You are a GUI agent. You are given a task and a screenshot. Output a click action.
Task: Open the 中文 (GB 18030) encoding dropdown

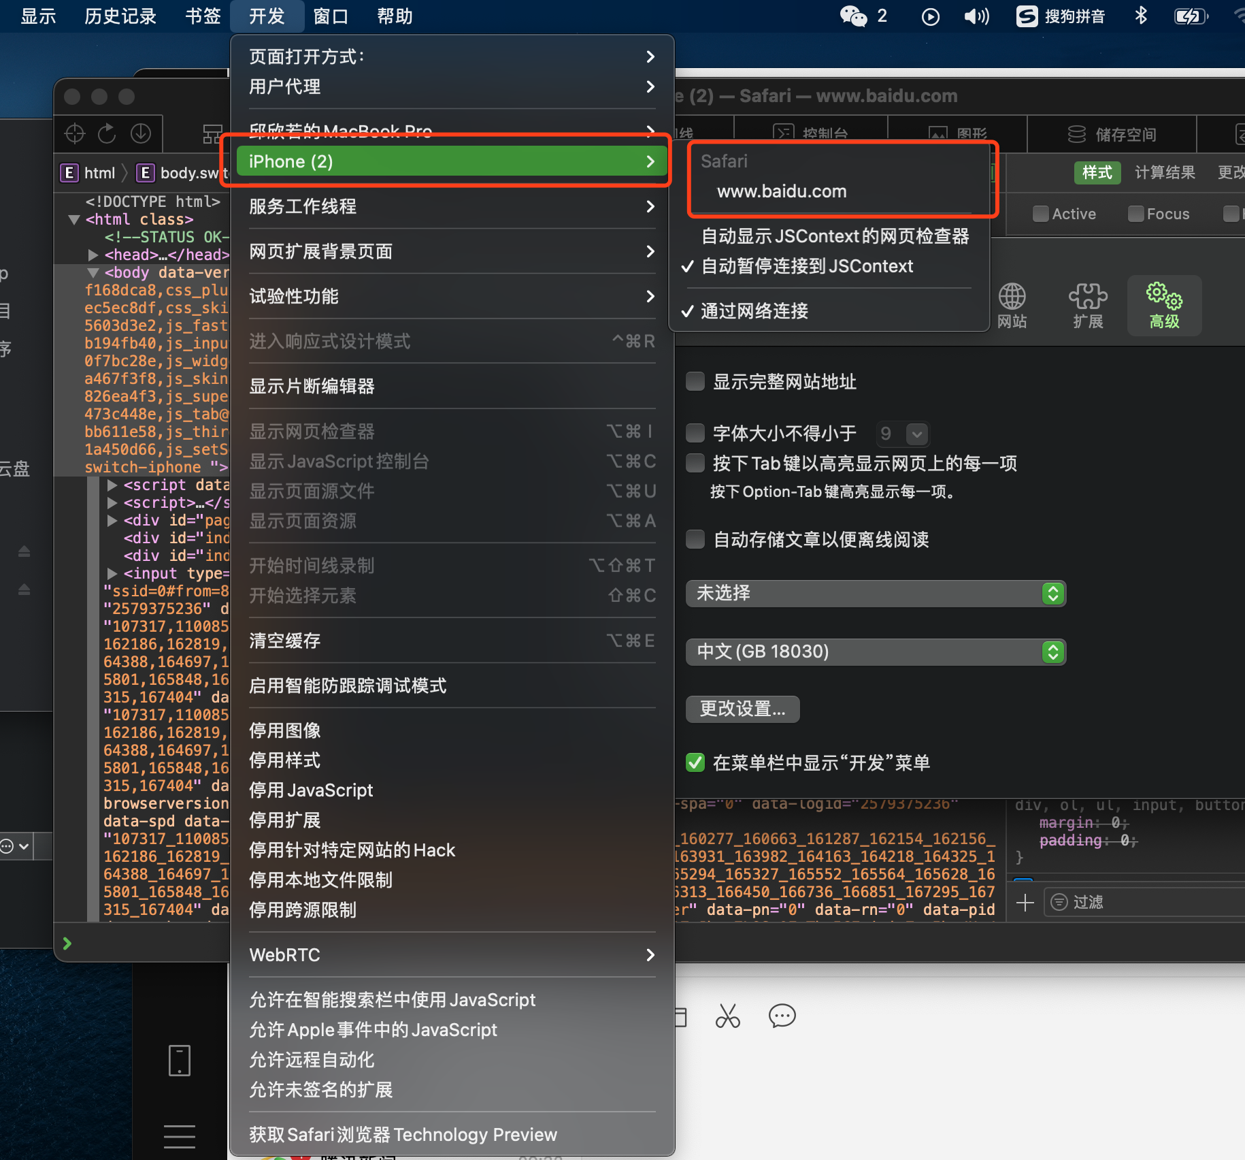click(x=876, y=652)
